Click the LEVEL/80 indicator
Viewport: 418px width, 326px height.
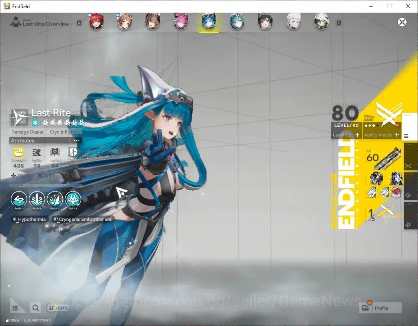pos(346,125)
